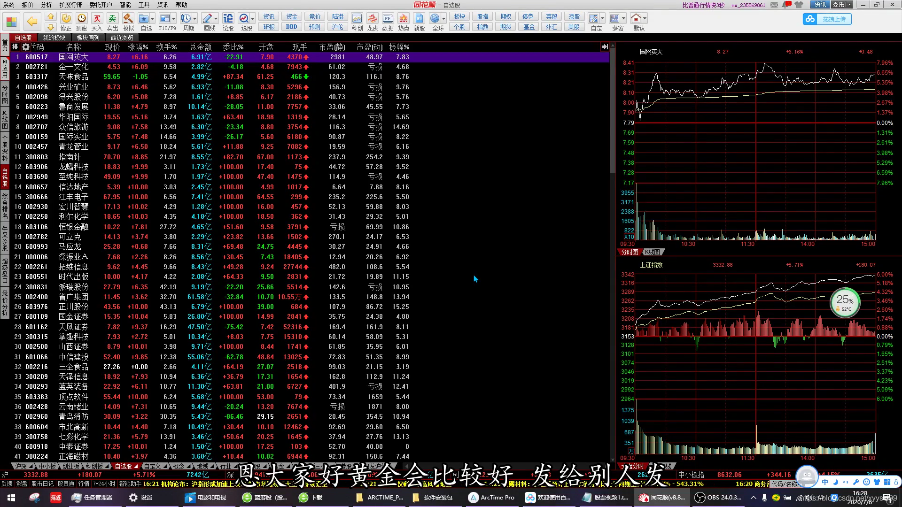The width and height of the screenshot is (902, 507).
Task: Expand the 自选 icon dropdown arrow
Action: click(x=153, y=19)
